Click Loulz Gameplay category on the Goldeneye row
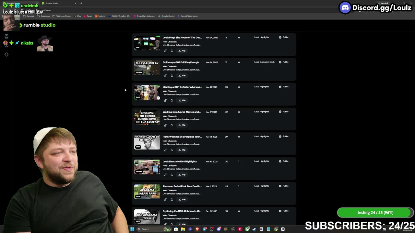 pos(264,62)
